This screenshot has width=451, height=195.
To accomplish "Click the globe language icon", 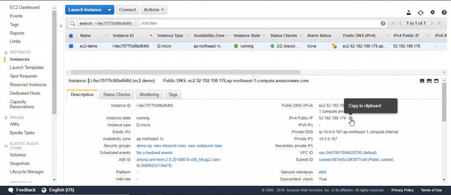I will pyautogui.click(x=44, y=190).
